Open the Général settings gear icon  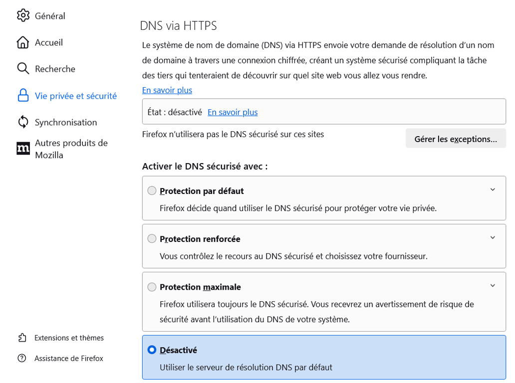click(x=23, y=15)
